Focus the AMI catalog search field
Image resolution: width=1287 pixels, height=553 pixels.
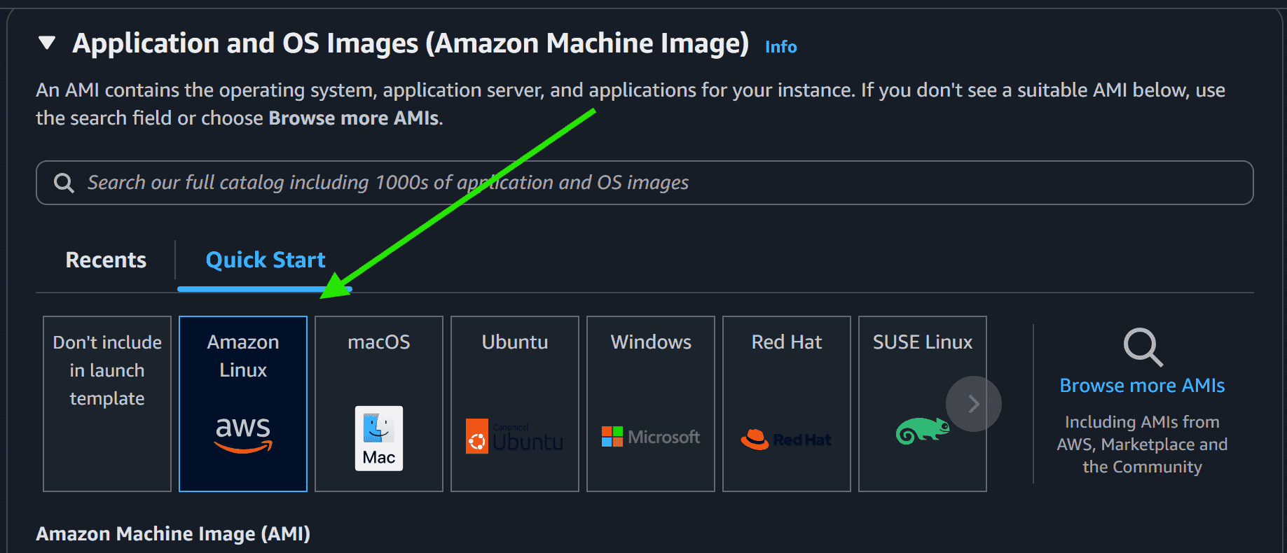pos(645,183)
